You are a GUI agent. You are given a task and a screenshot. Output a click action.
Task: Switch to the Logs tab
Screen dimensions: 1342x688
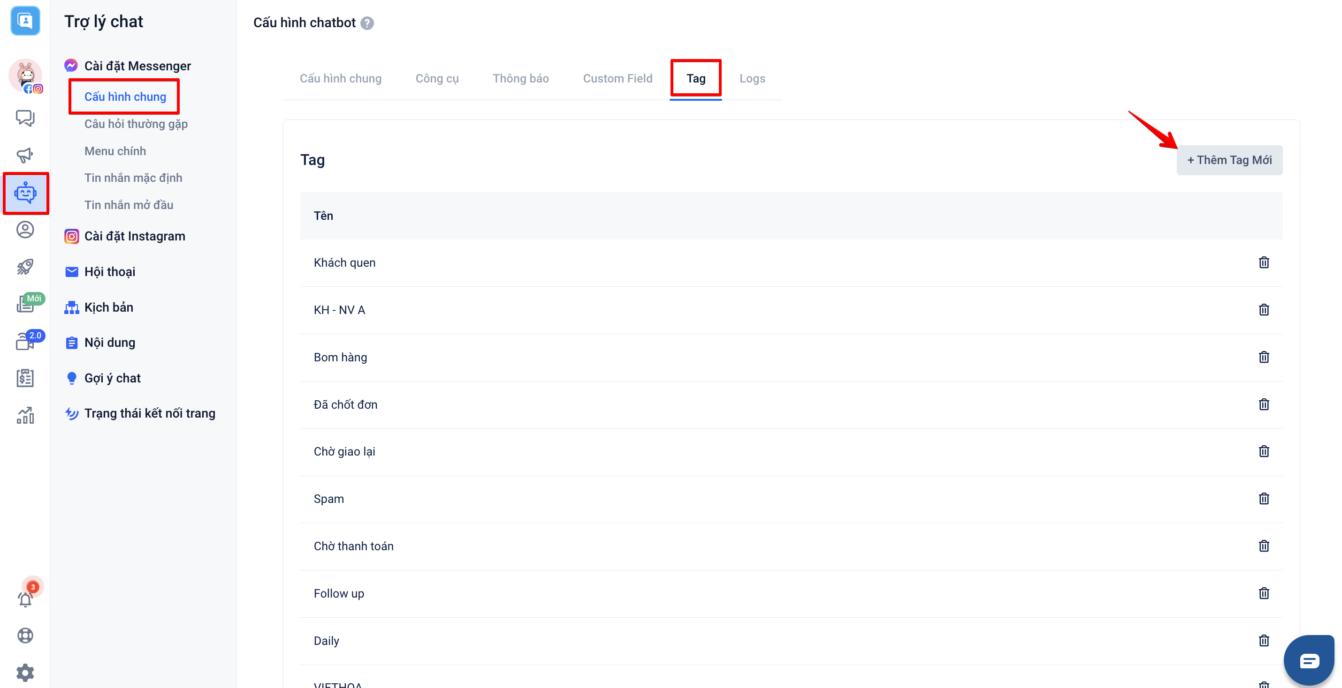(752, 79)
